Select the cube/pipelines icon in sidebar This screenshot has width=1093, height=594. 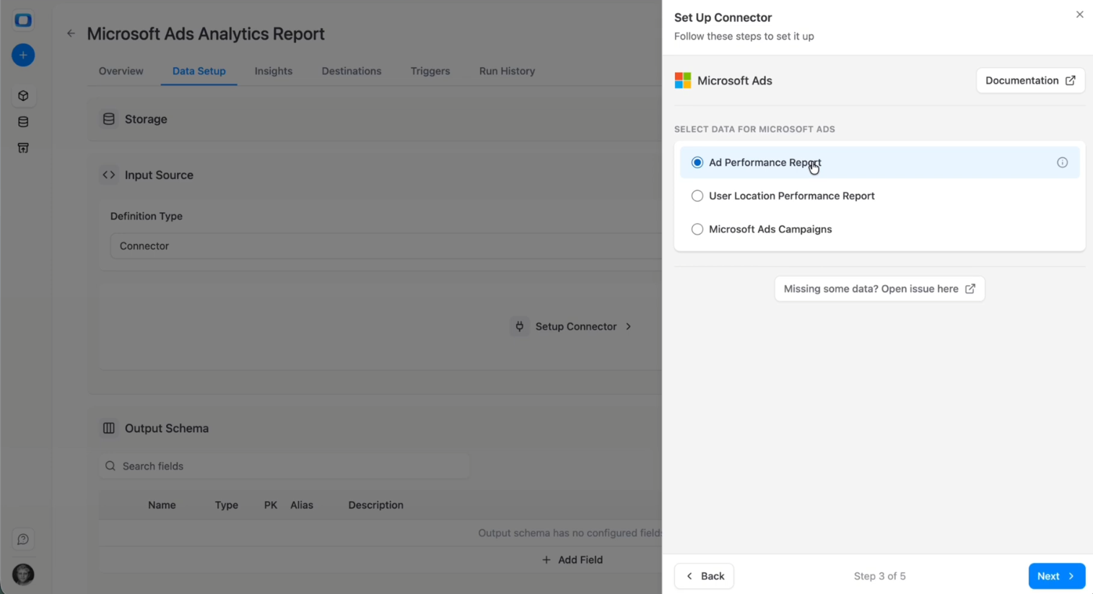point(23,95)
